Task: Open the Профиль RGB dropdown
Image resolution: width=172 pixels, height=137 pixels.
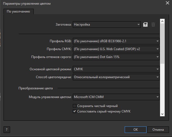Action: click(116, 41)
